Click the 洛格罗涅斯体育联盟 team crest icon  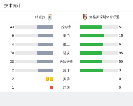(x=85, y=17)
